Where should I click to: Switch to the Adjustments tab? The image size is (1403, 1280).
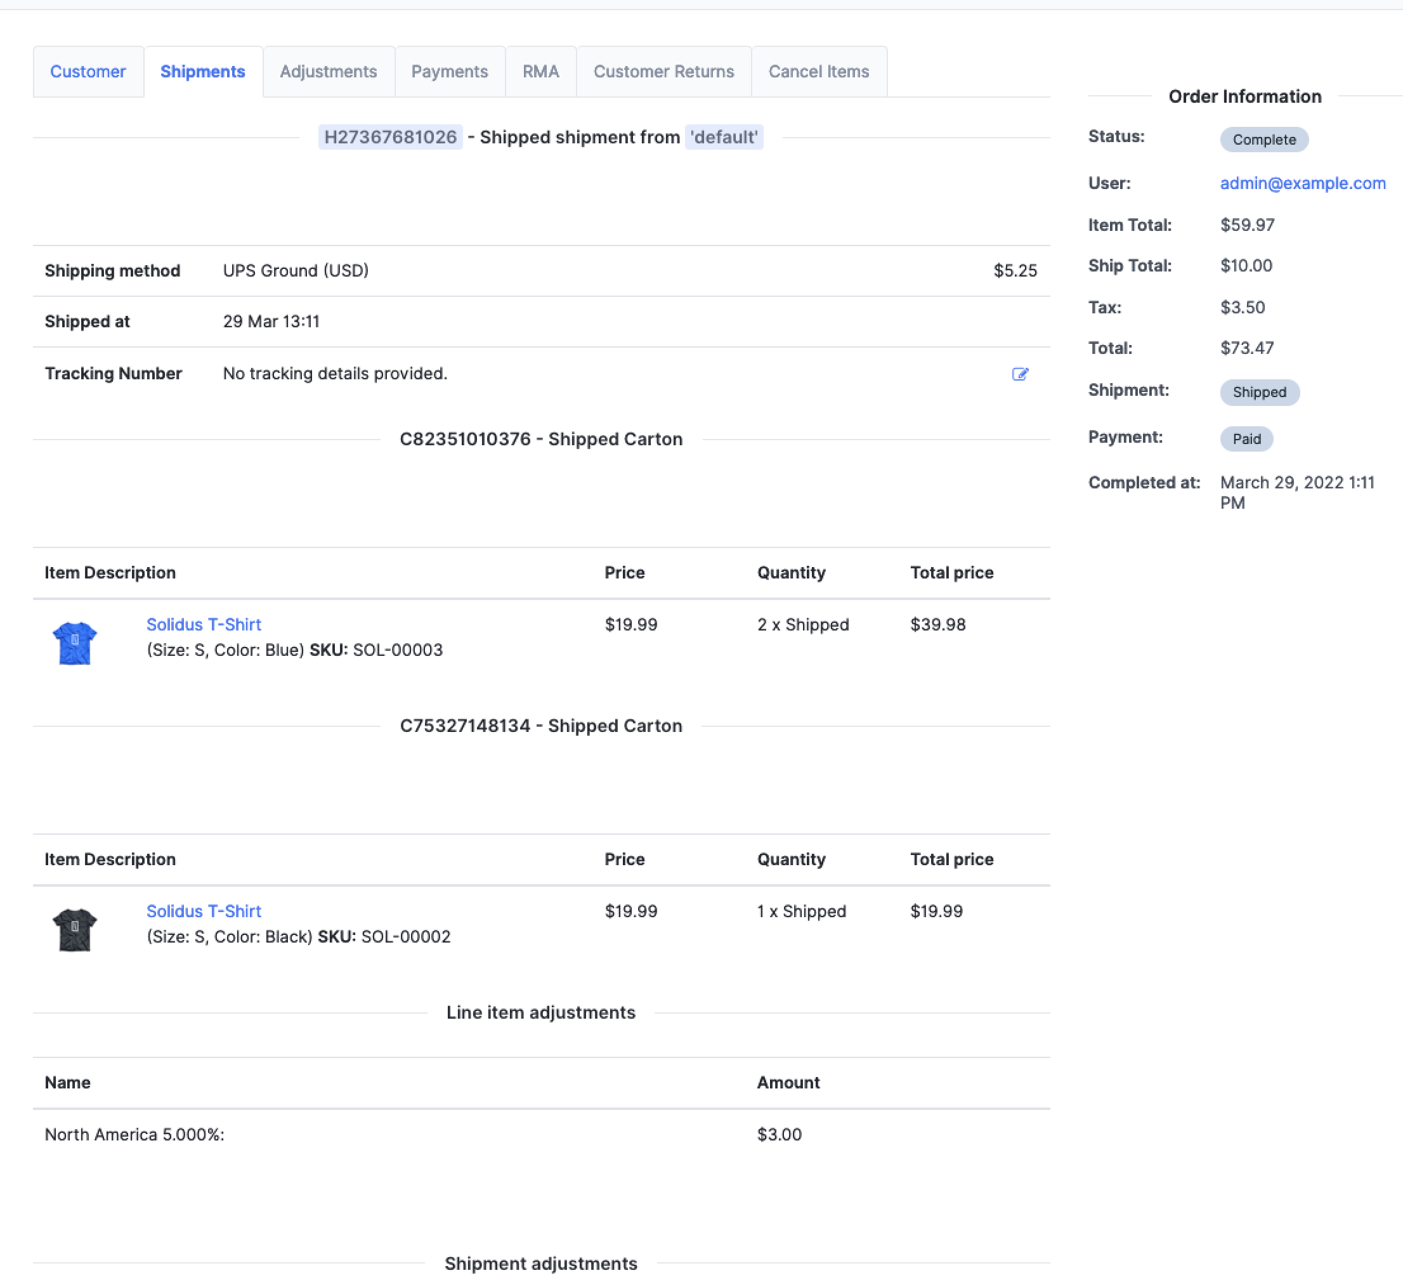point(328,72)
